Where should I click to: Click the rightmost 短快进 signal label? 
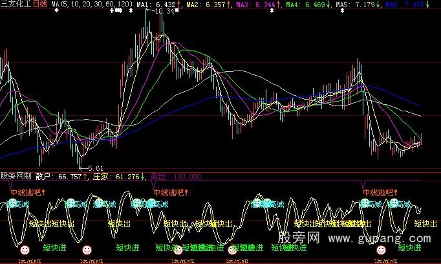410,248
